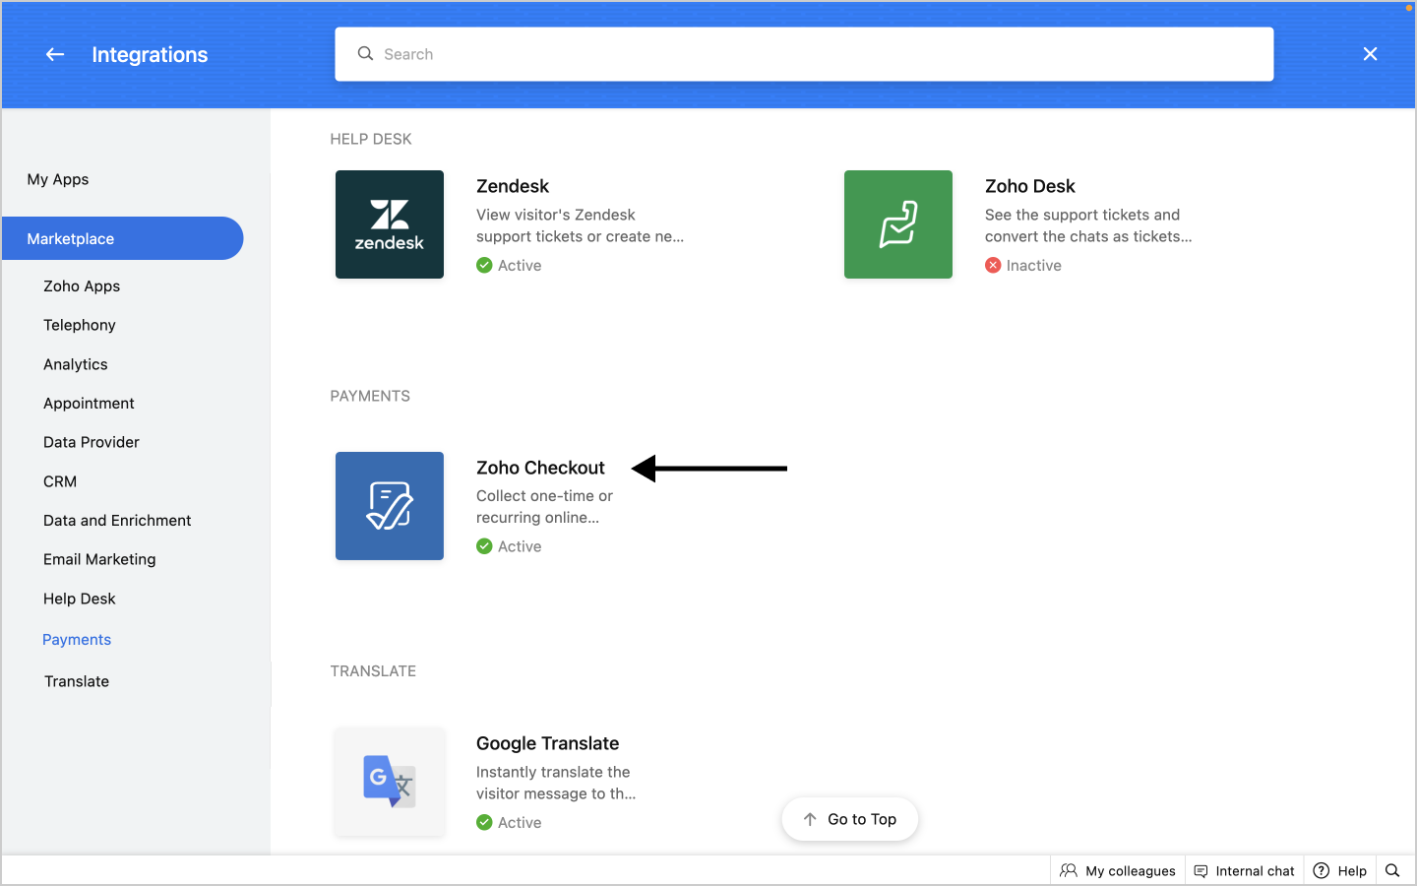Open the Google Translate logo tile
Image resolution: width=1417 pixels, height=886 pixels.
point(390,782)
